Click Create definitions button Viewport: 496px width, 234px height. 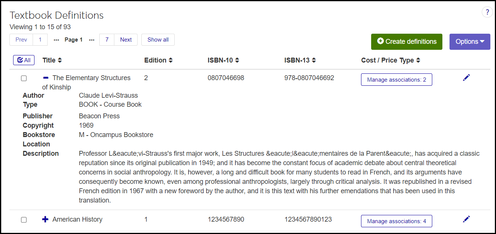click(407, 42)
